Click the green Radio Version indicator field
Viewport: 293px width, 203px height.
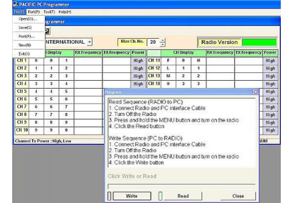coord(259,42)
